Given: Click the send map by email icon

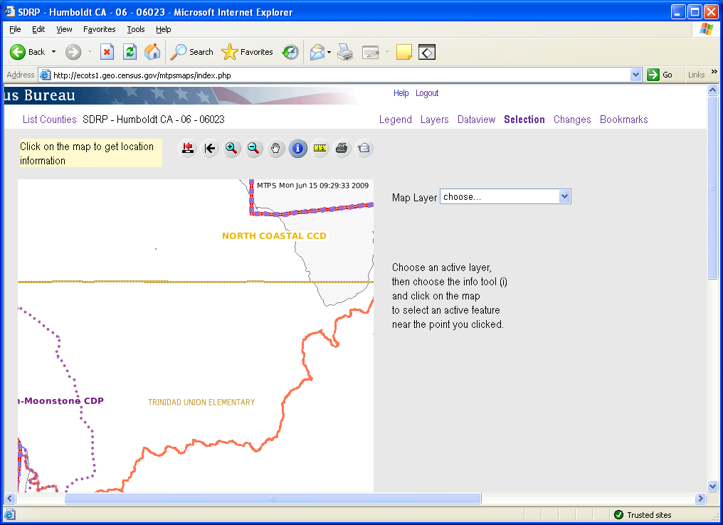Looking at the screenshot, I should [x=364, y=149].
